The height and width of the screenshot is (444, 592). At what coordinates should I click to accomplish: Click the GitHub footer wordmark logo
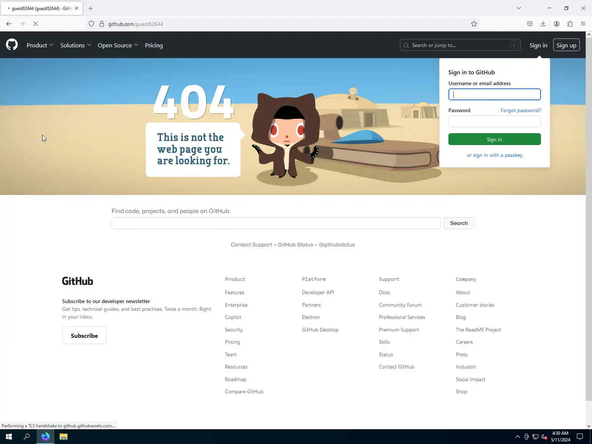(x=78, y=281)
